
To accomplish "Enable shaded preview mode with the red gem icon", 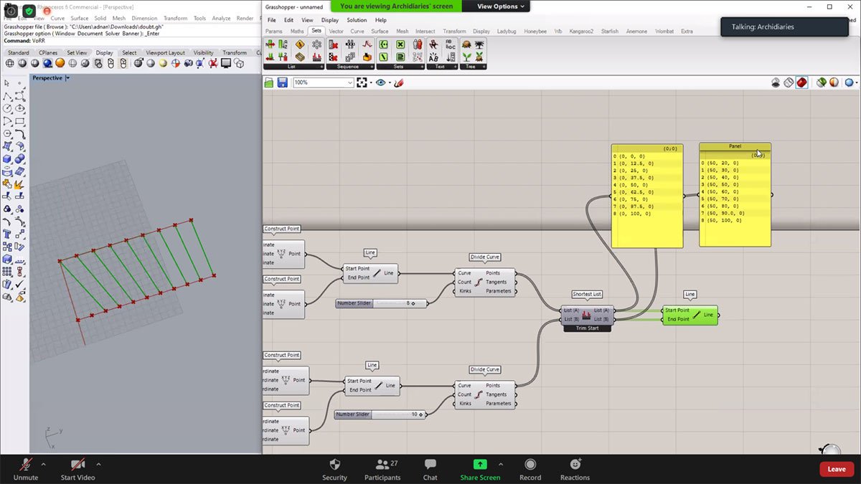I will (801, 82).
